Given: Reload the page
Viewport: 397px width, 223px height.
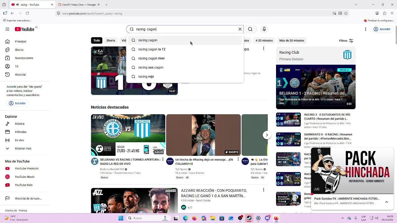Looking at the screenshot, I should click(x=27, y=13).
